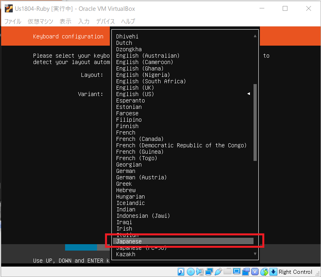This screenshot has height=277, width=321.
Task: Select French (Canada) layout
Action: point(140,139)
